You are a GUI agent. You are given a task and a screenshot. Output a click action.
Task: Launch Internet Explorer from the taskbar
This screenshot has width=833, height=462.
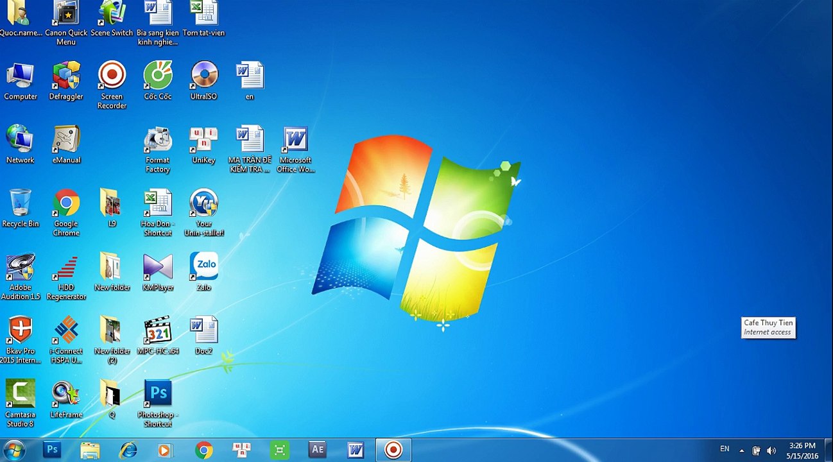tap(128, 450)
